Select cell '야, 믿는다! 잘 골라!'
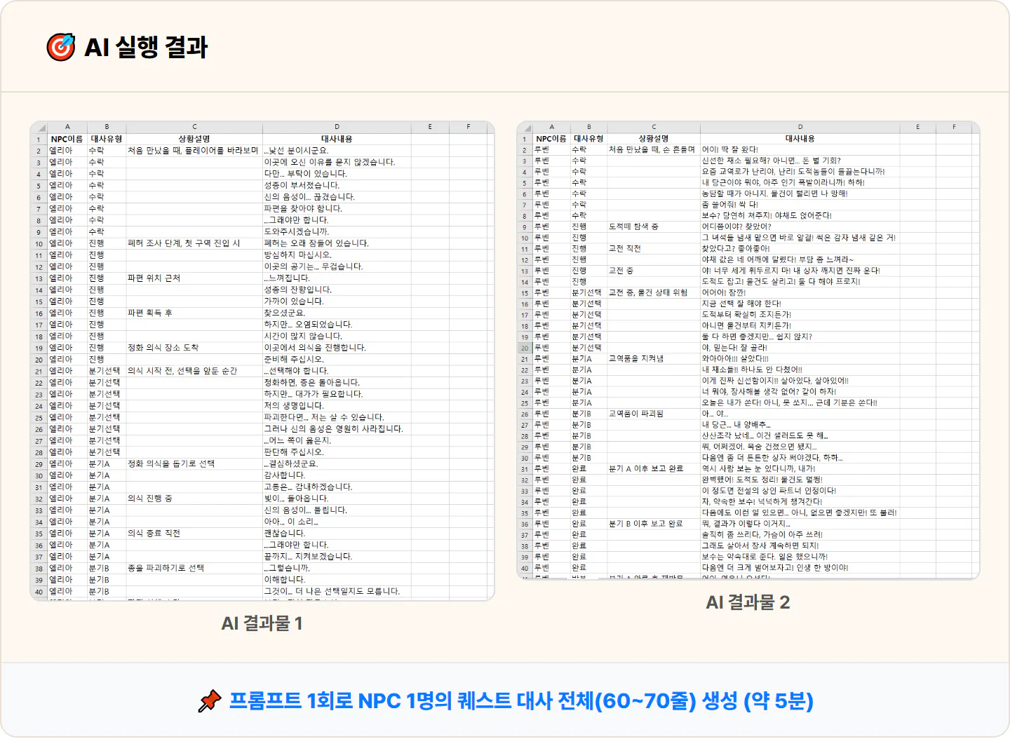Image resolution: width=1010 pixels, height=739 pixels. tap(800, 348)
